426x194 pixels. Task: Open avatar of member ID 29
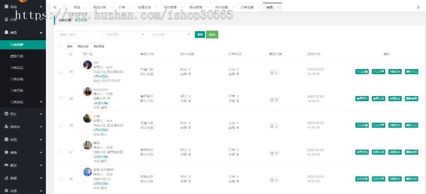(x=88, y=92)
